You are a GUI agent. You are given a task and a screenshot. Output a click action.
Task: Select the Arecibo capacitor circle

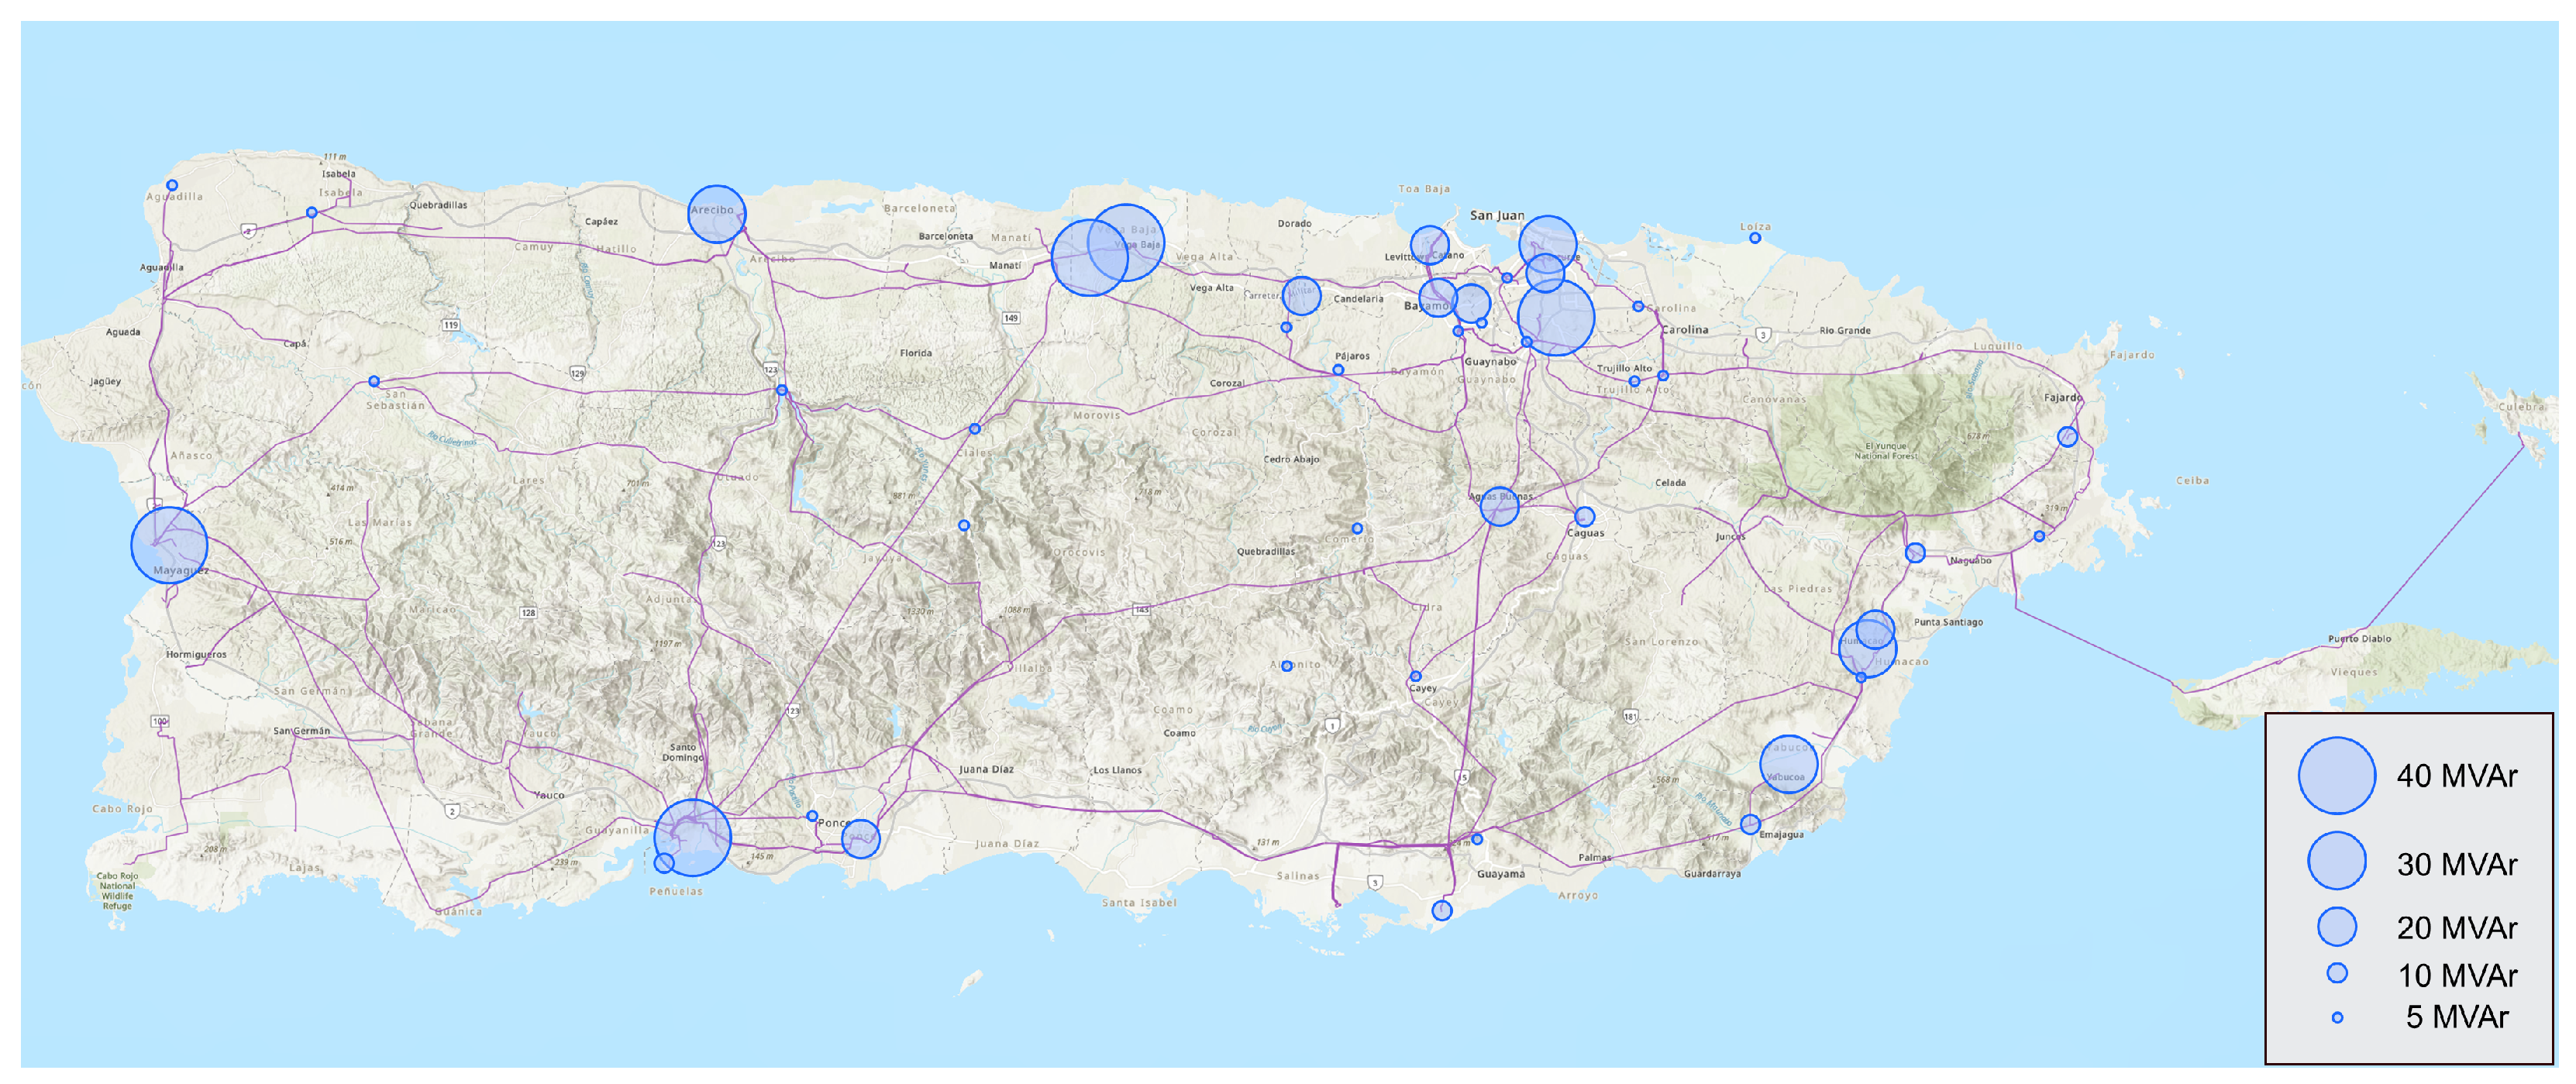716,214
